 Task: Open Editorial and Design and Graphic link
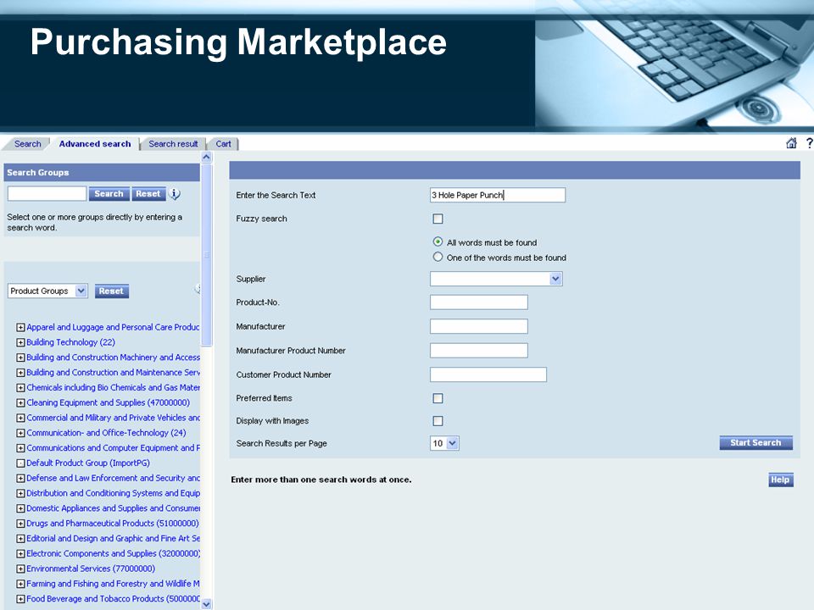pos(113,539)
